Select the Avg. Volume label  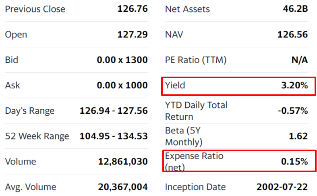[31, 187]
